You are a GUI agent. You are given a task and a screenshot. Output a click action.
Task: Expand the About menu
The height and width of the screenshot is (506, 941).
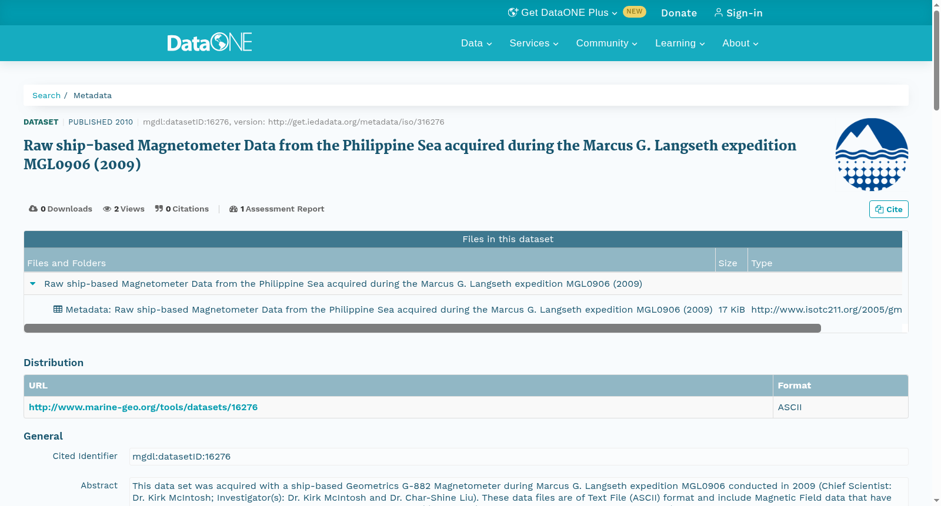[x=740, y=43]
